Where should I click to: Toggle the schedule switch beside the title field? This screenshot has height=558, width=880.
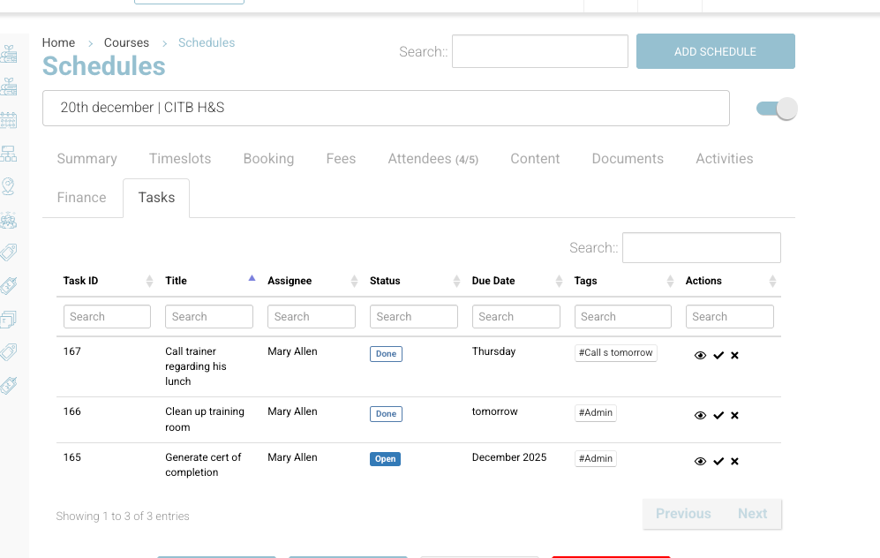[777, 109]
